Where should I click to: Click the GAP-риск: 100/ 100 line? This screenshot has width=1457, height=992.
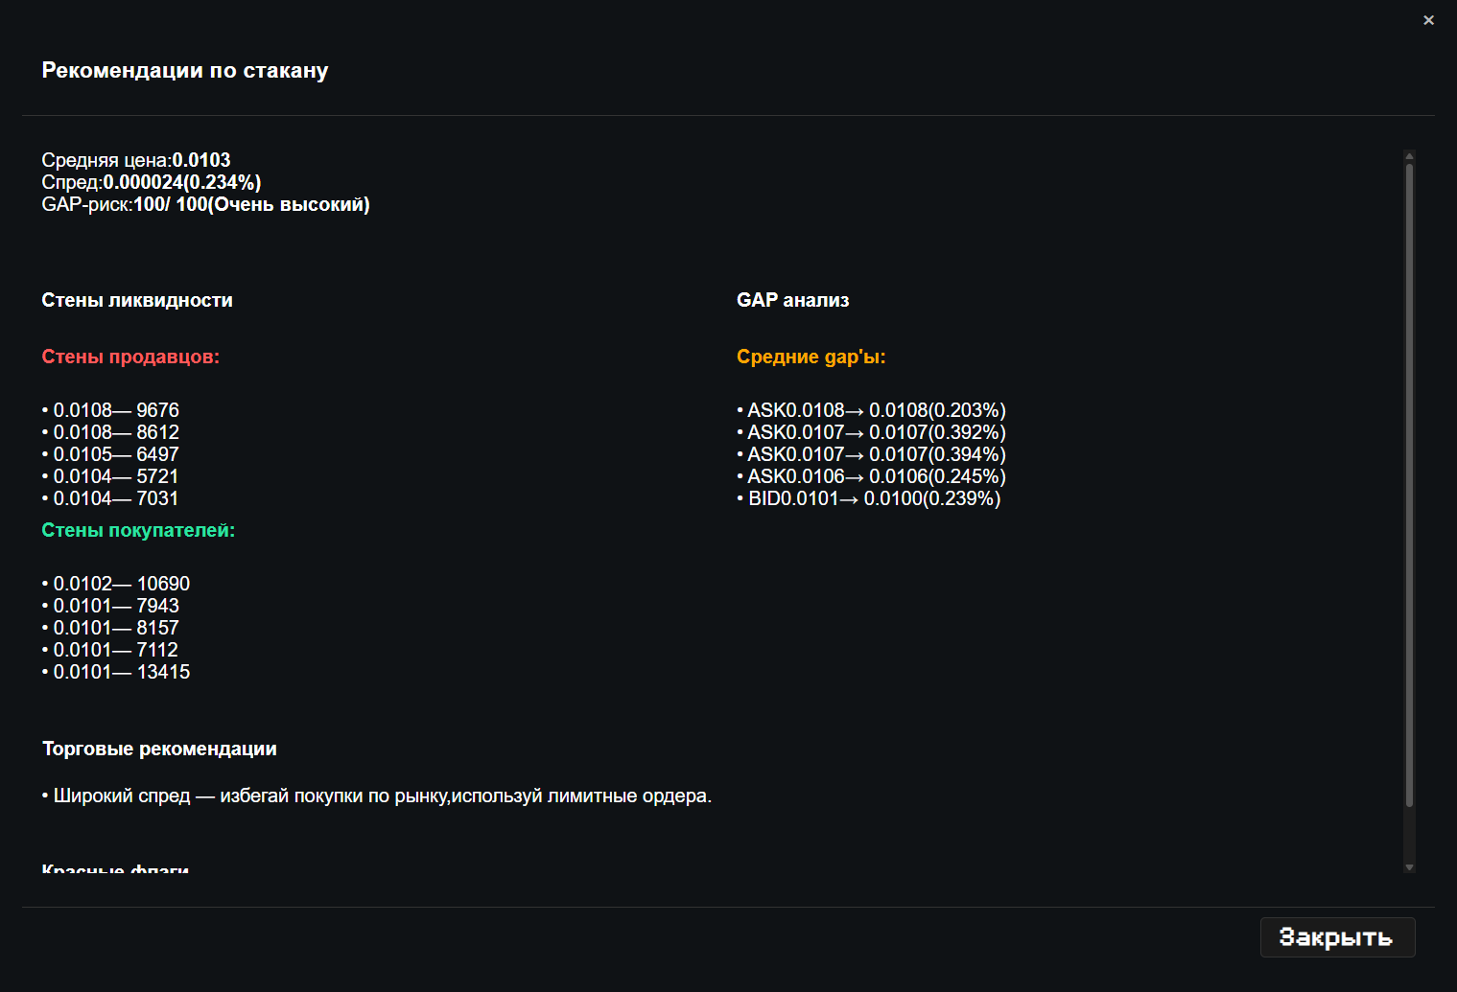[205, 204]
